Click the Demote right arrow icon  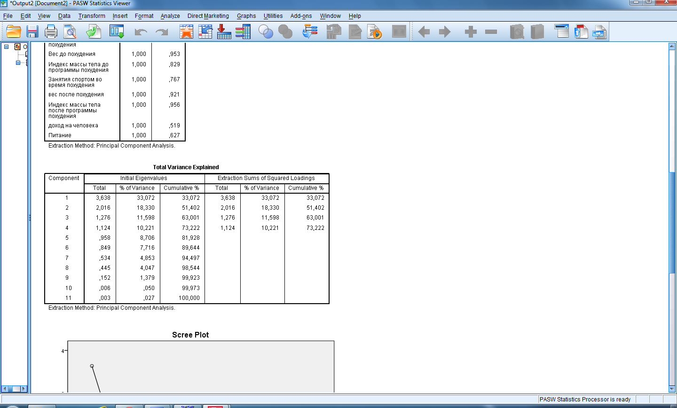click(x=445, y=32)
